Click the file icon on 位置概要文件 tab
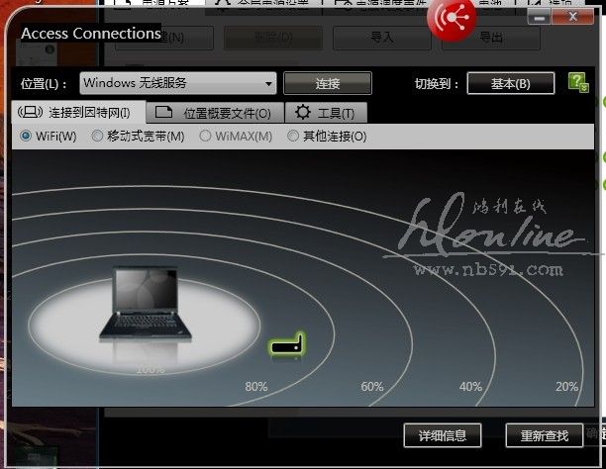This screenshot has height=469, width=606. click(x=164, y=112)
